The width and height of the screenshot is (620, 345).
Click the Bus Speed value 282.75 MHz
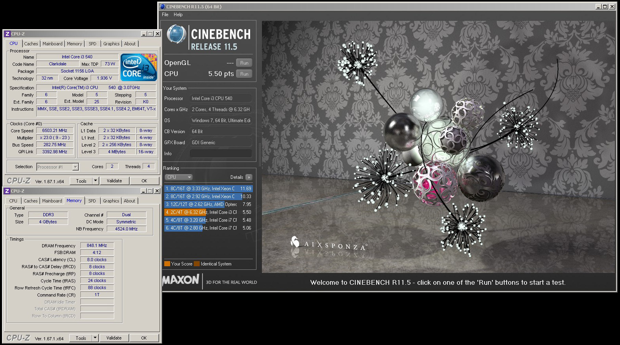pos(55,145)
